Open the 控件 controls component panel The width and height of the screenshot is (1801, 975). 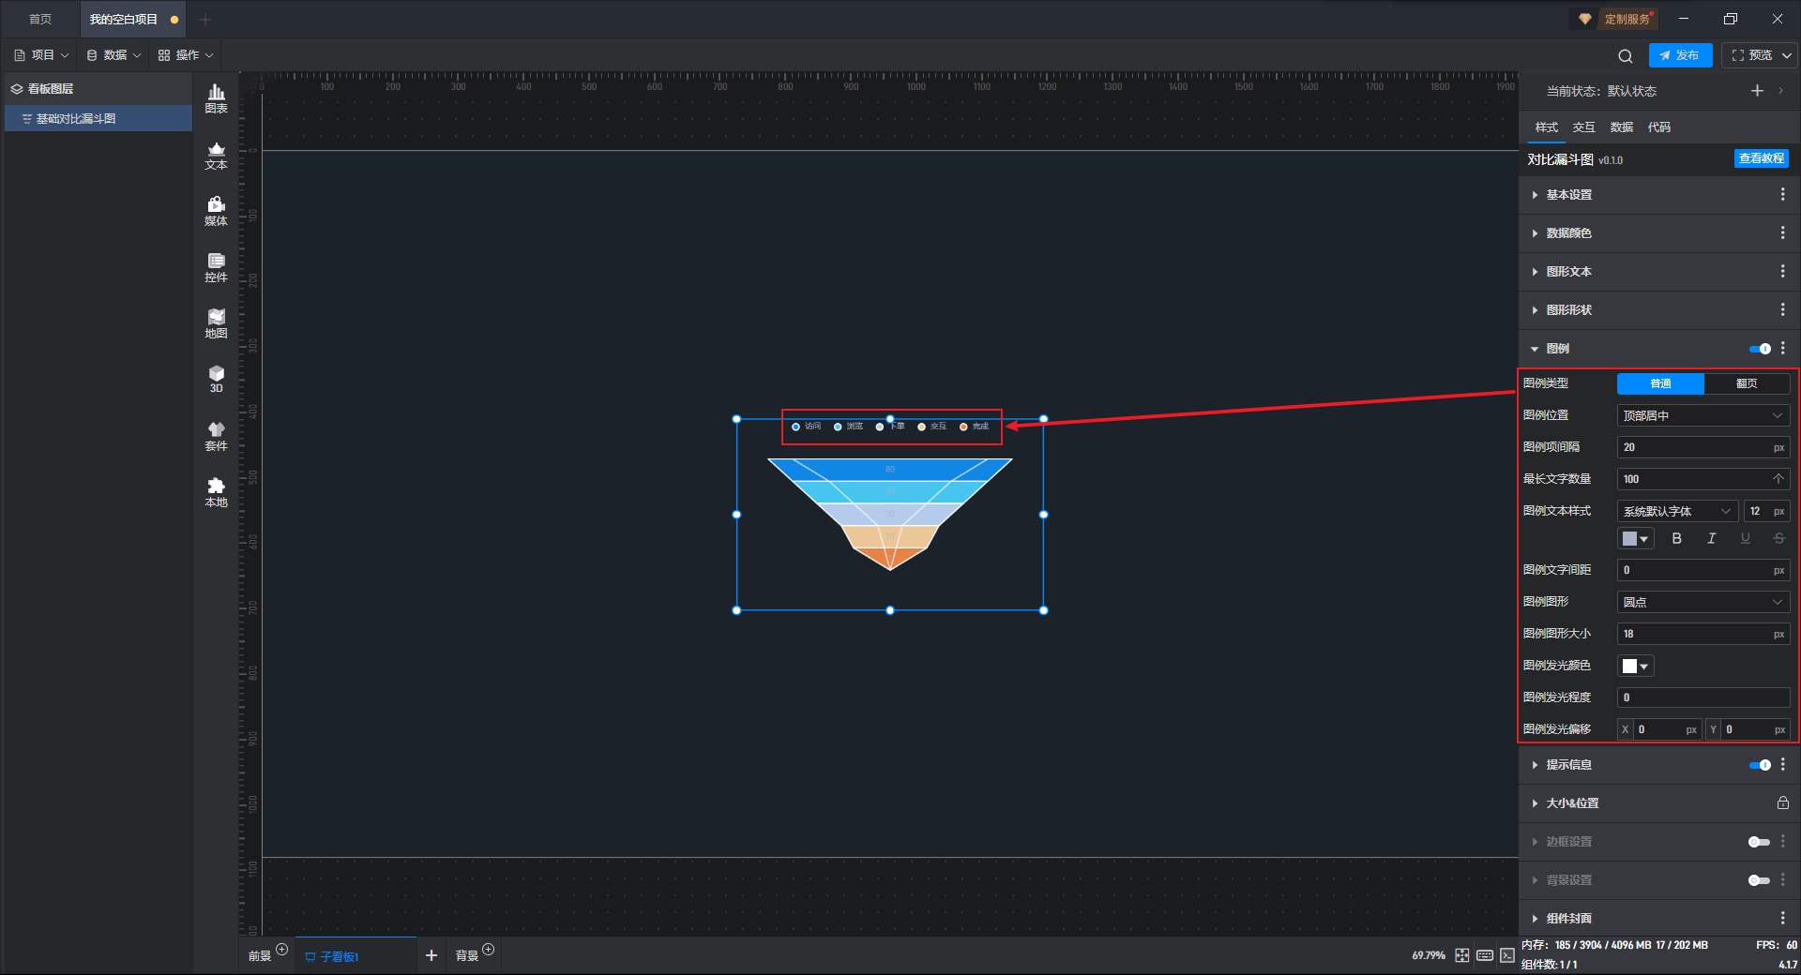216,267
